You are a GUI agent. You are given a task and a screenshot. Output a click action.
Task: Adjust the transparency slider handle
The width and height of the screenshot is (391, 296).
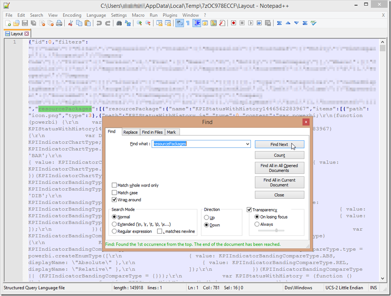(x=276, y=230)
